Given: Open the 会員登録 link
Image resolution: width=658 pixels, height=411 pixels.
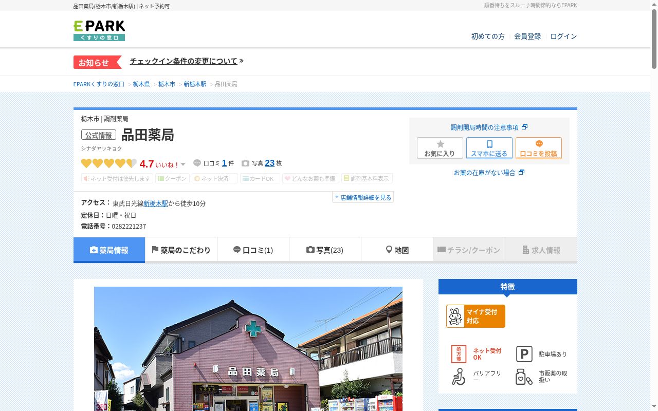Looking at the screenshot, I should coord(527,36).
